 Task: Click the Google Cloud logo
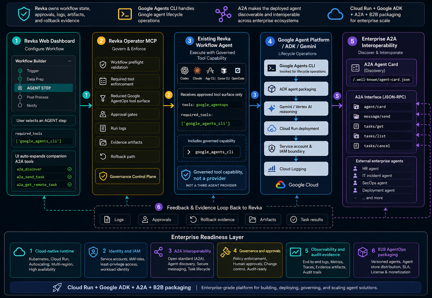pos(280,185)
